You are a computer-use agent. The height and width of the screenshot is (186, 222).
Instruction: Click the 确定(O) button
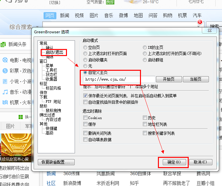[x=174, y=162]
